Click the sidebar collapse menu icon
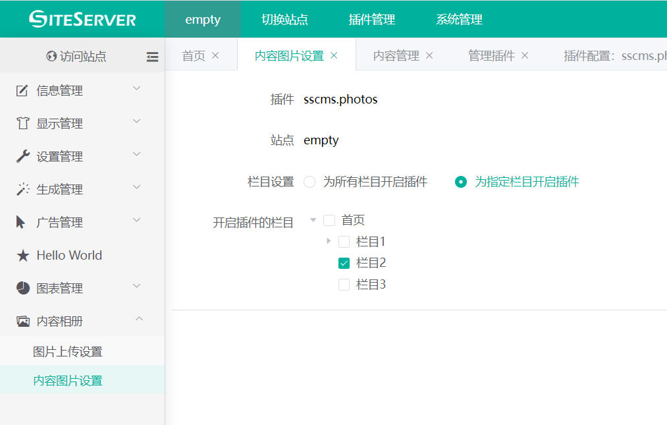 [152, 57]
